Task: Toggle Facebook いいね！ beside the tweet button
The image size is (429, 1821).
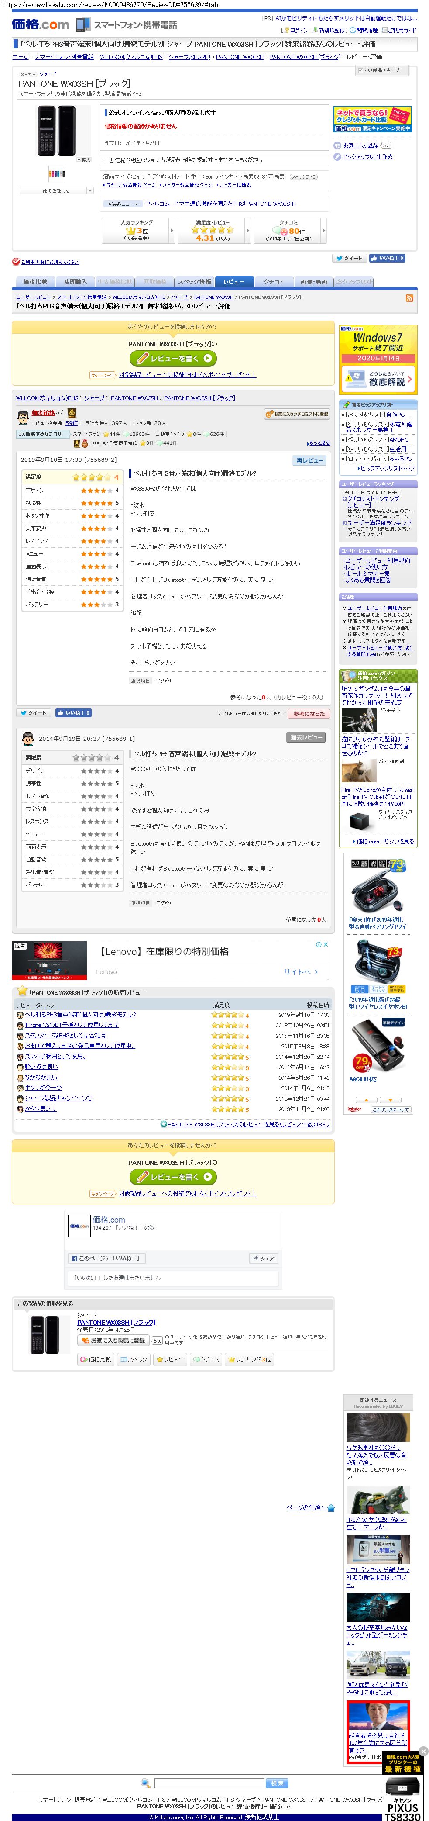Action: pyautogui.click(x=387, y=259)
